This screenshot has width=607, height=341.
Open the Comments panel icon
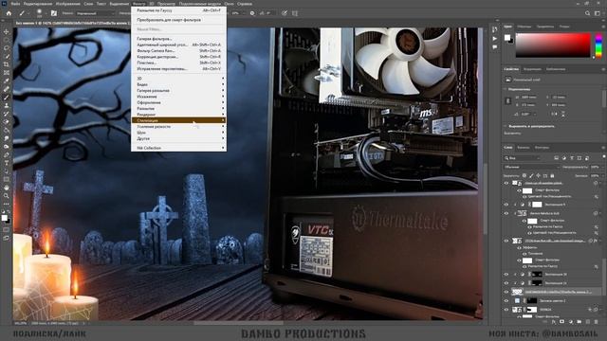tap(495, 46)
